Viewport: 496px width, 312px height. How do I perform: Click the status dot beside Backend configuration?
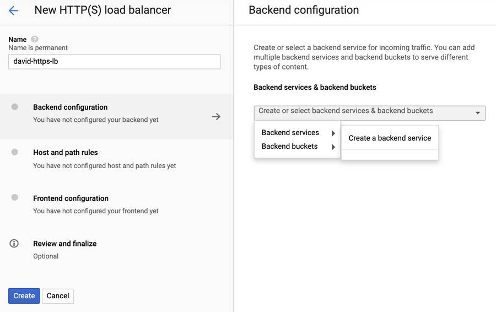15,107
